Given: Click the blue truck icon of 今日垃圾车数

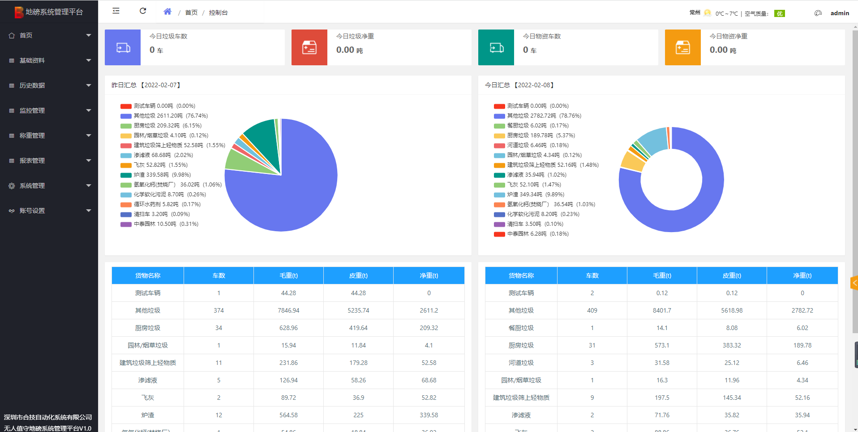Looking at the screenshot, I should point(123,47).
